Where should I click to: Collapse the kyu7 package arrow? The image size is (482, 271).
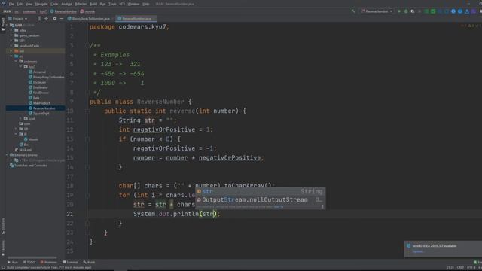point(20,66)
